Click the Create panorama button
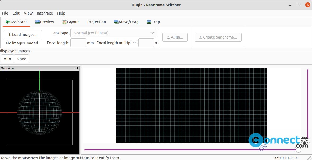 (218, 37)
